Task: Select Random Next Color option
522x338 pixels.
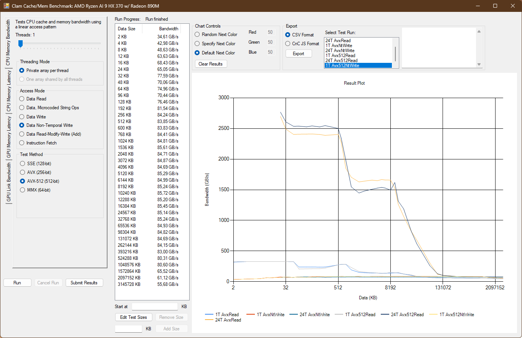Action: tap(198, 34)
